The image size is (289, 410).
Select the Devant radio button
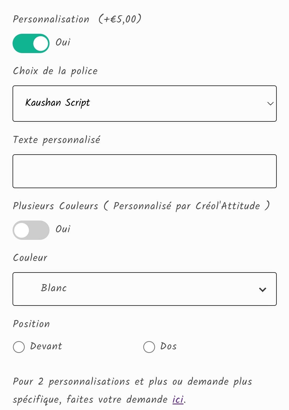click(19, 347)
